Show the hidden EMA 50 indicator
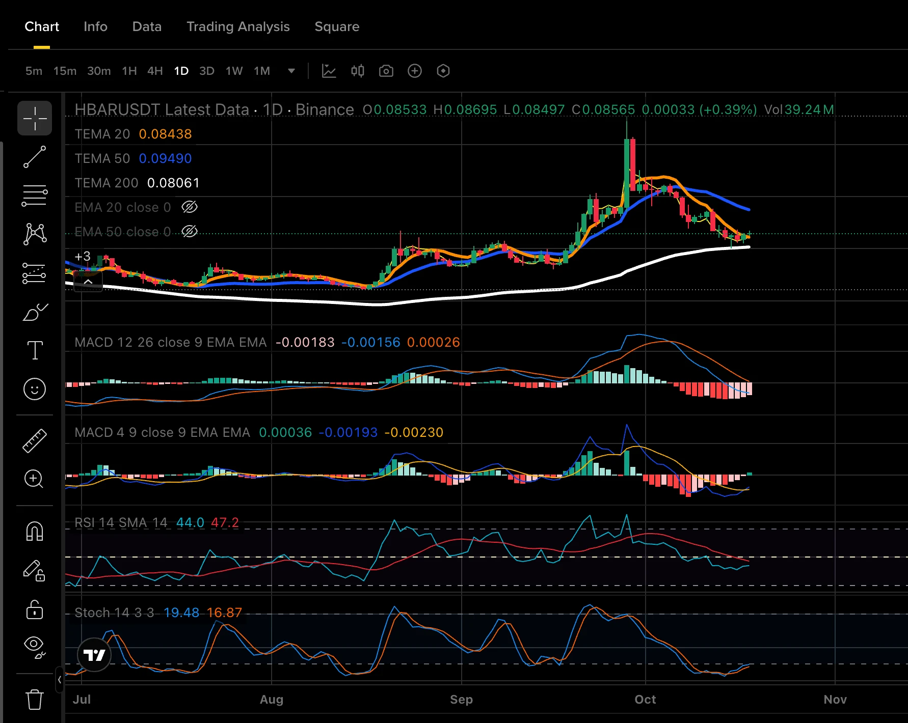Screen dimensions: 908x723 [190, 232]
